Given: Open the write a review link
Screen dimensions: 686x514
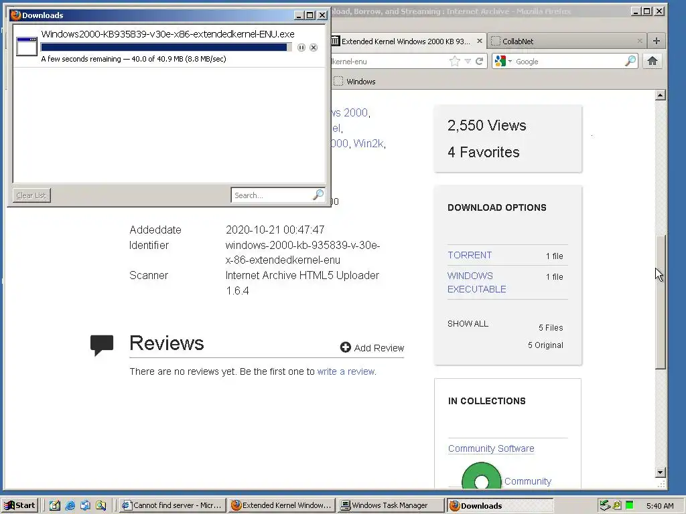Looking at the screenshot, I should pos(346,371).
